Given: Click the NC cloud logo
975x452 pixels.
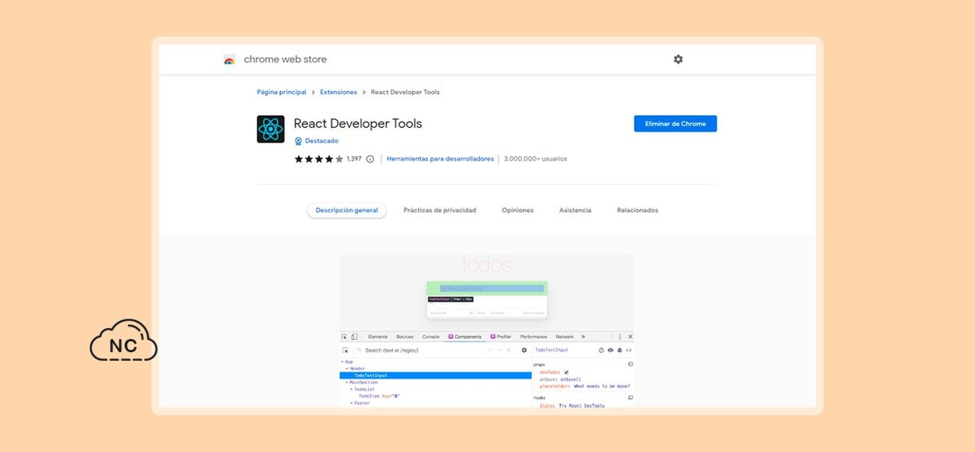Looking at the screenshot, I should point(123,341).
